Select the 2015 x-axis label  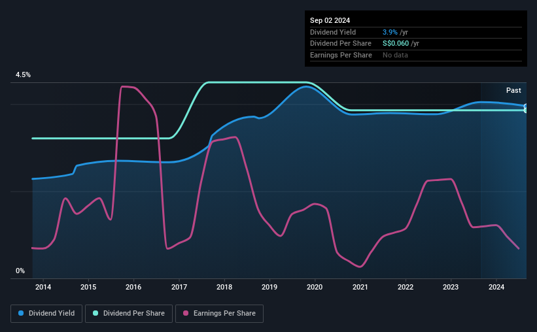[x=88, y=287]
